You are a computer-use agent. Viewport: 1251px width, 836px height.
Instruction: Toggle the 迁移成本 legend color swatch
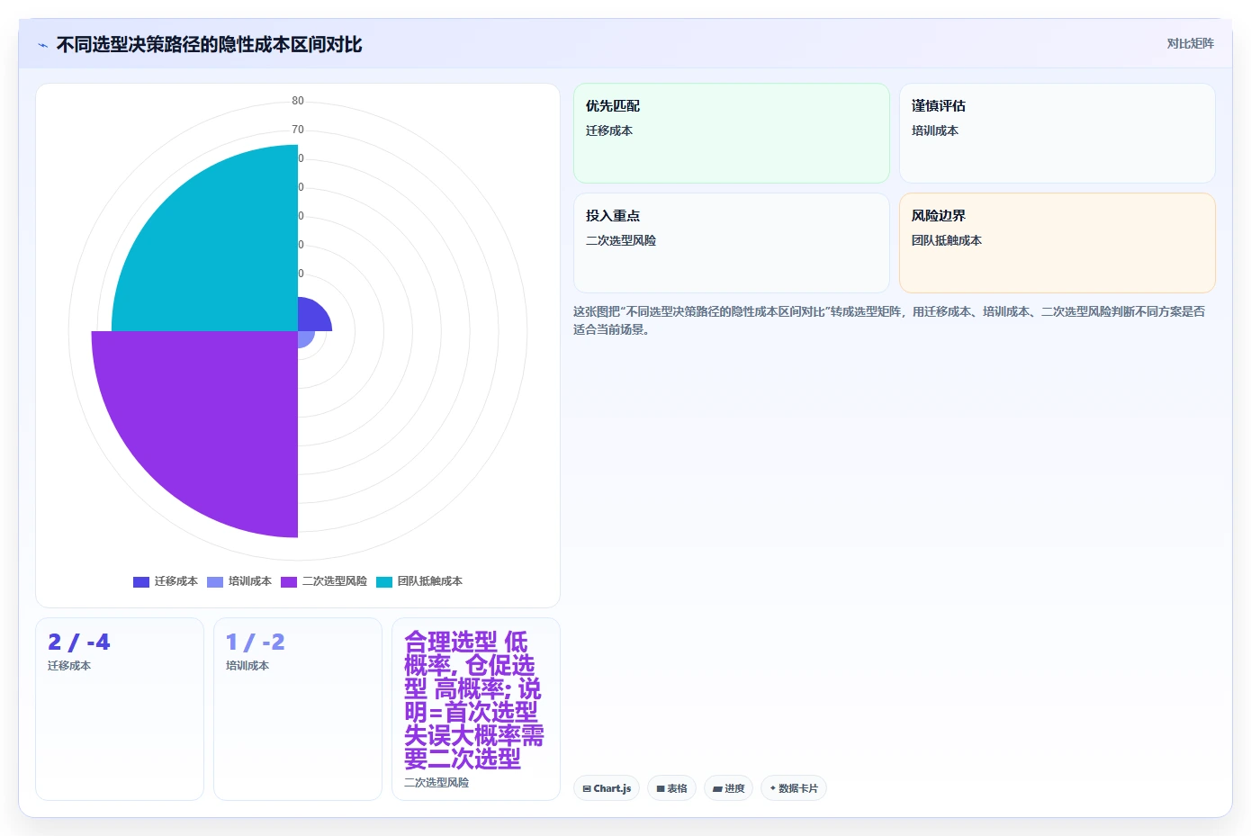(140, 581)
